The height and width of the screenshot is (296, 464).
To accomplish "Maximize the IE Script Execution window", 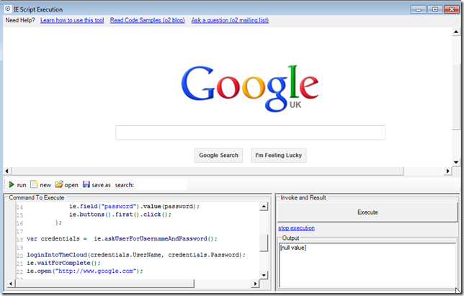I will tap(435, 9).
